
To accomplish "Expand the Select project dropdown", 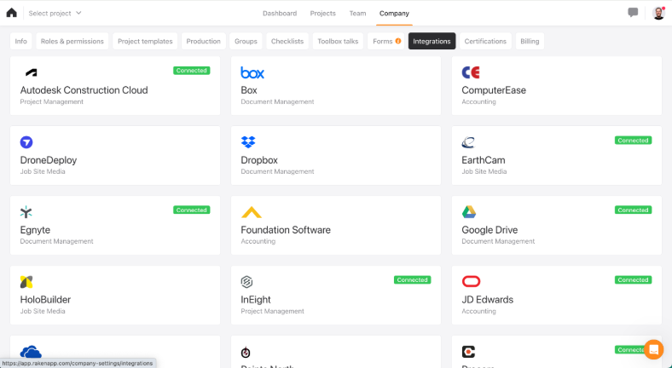I will tap(55, 13).
